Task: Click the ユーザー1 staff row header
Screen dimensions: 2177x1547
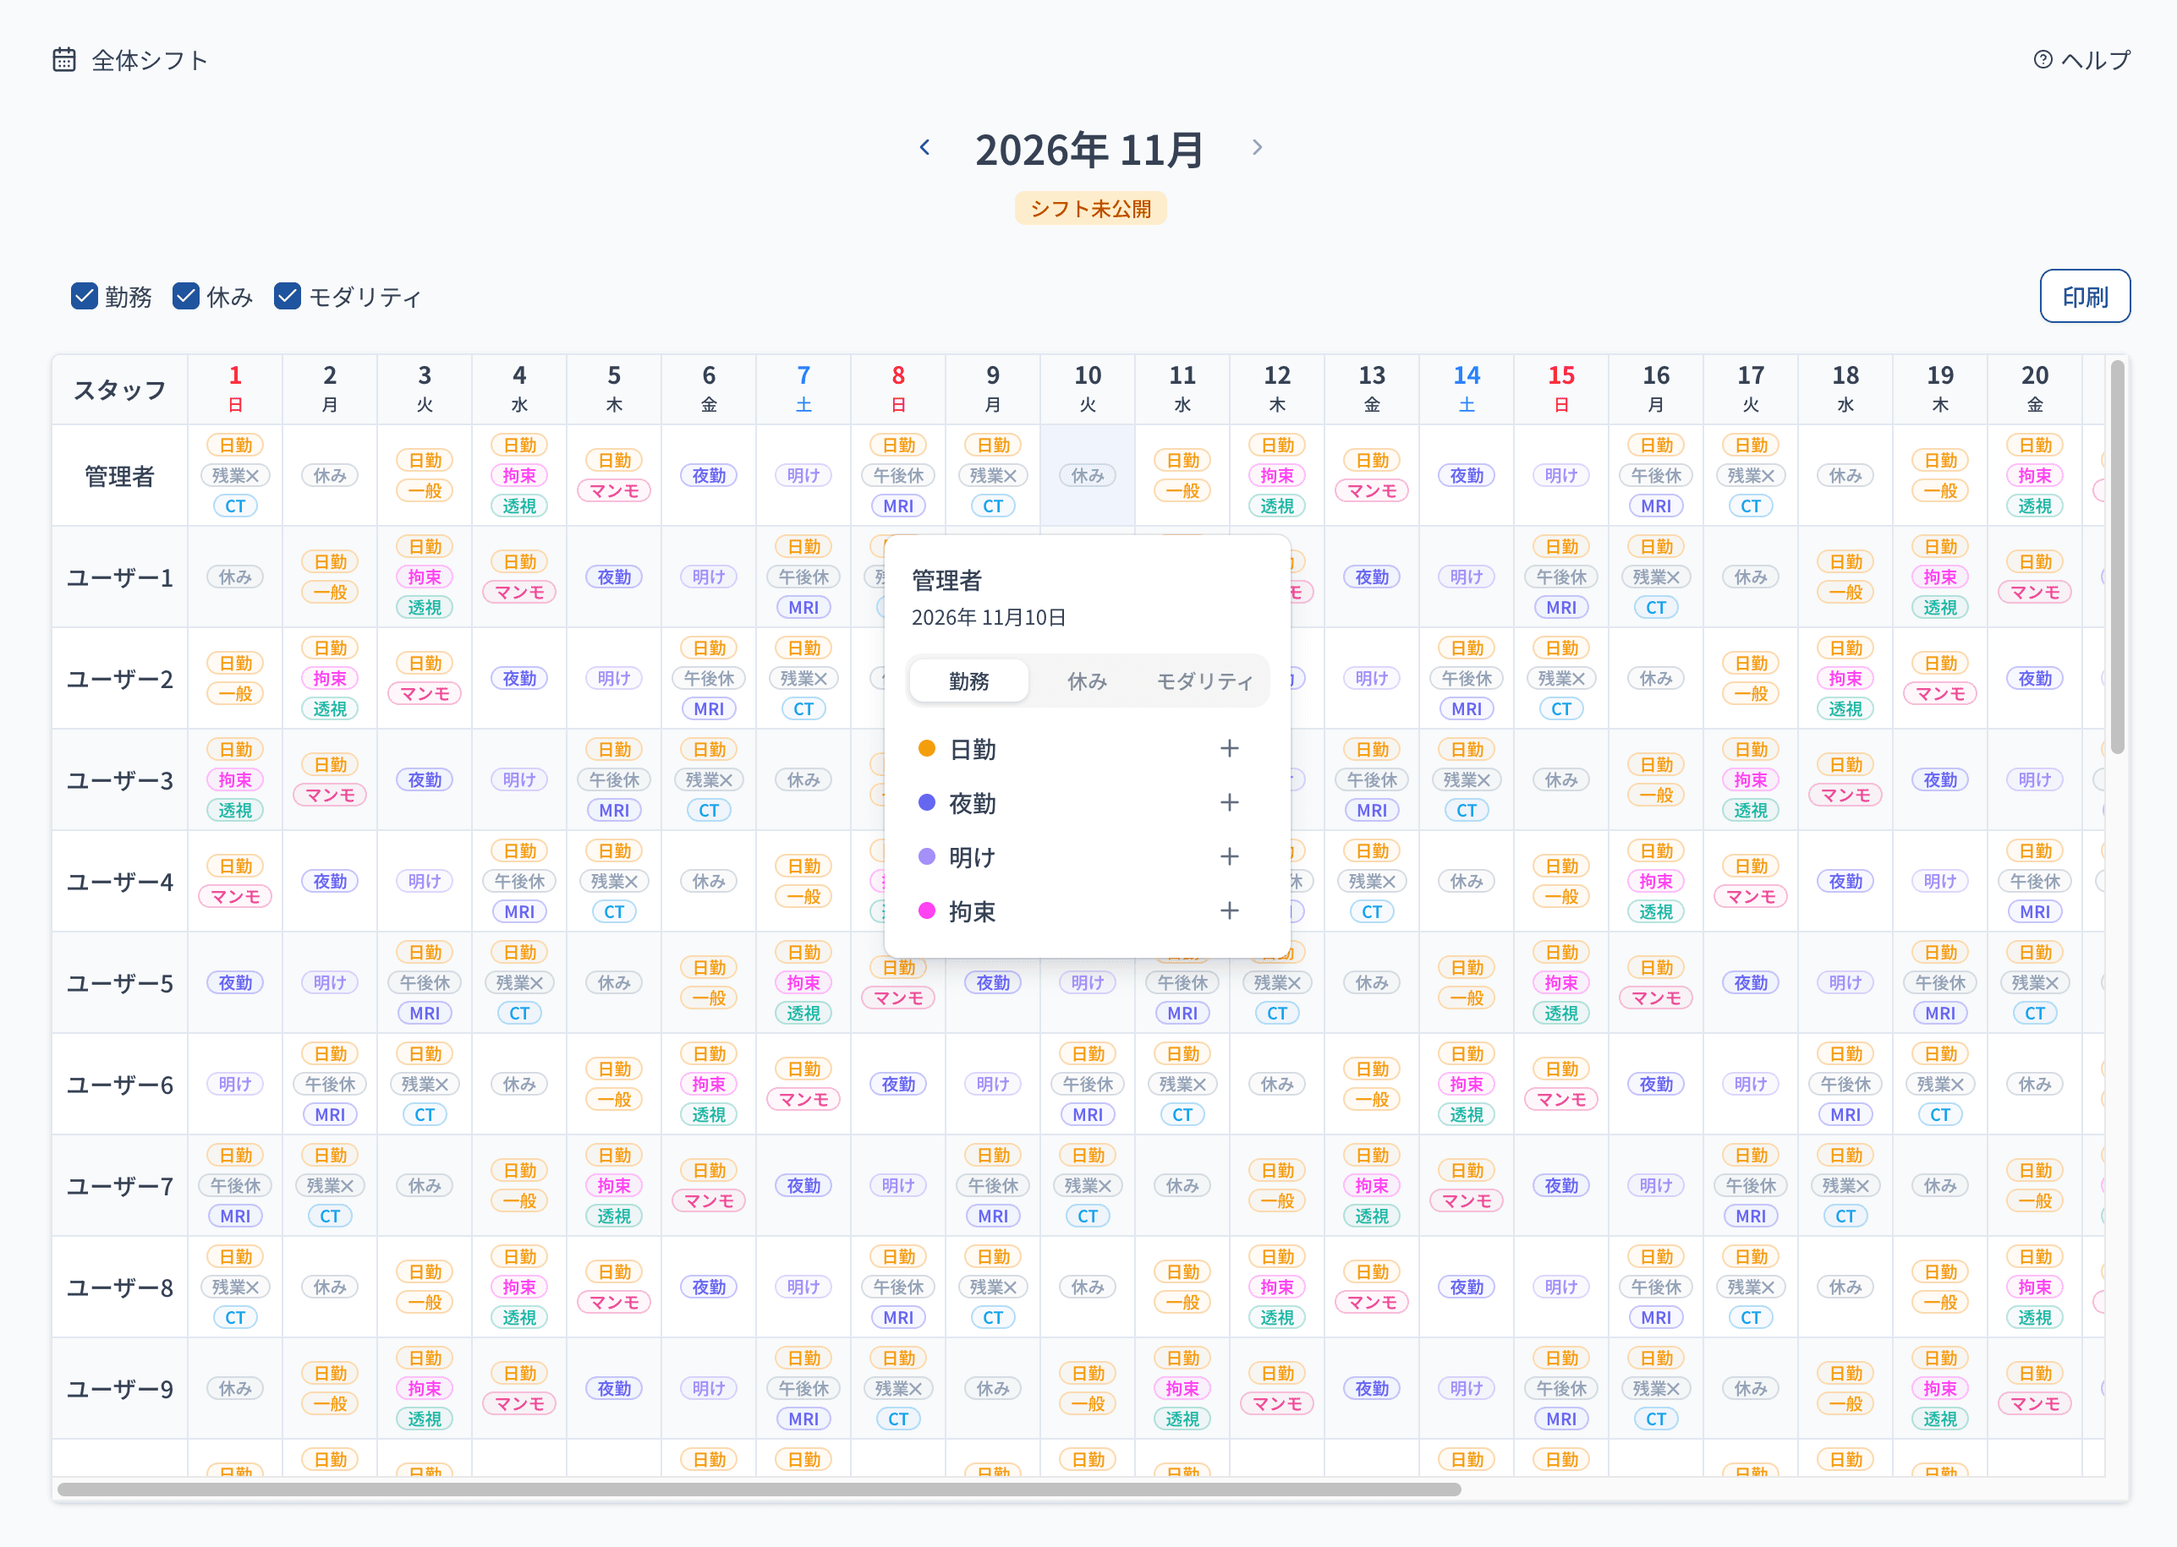Action: click(120, 577)
